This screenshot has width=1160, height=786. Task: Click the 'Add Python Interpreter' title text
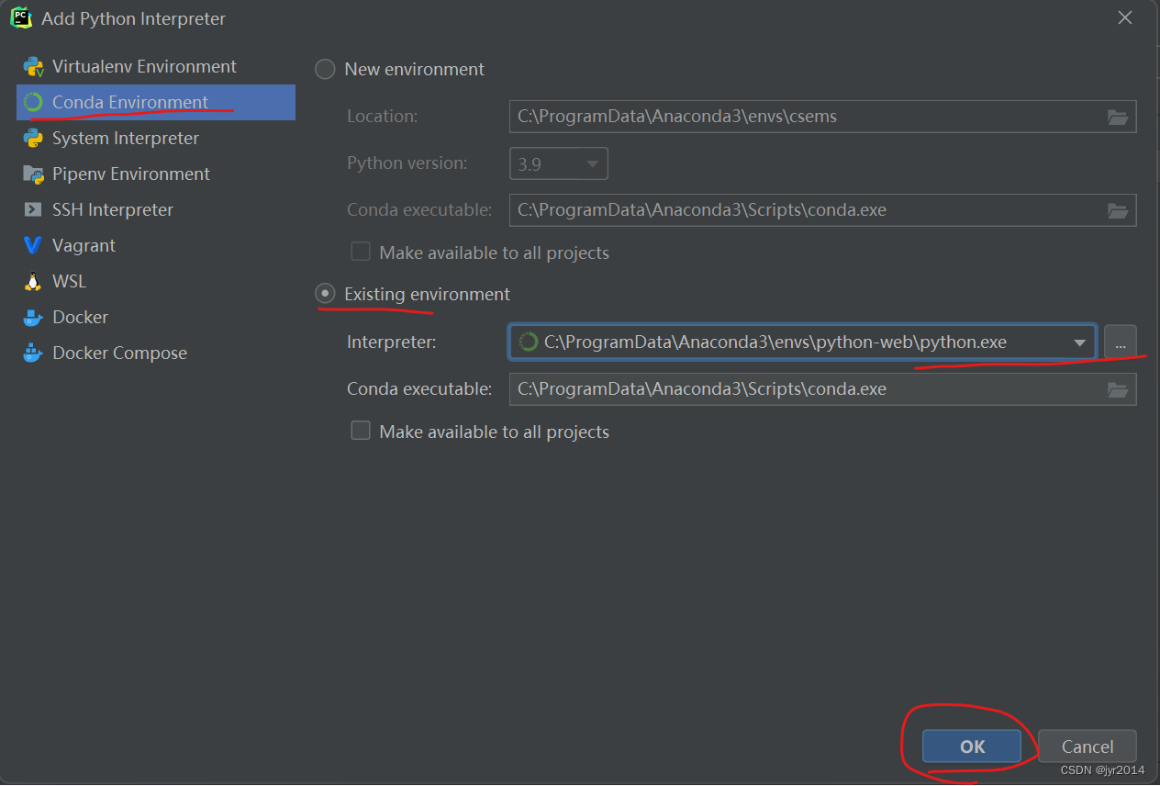134,18
